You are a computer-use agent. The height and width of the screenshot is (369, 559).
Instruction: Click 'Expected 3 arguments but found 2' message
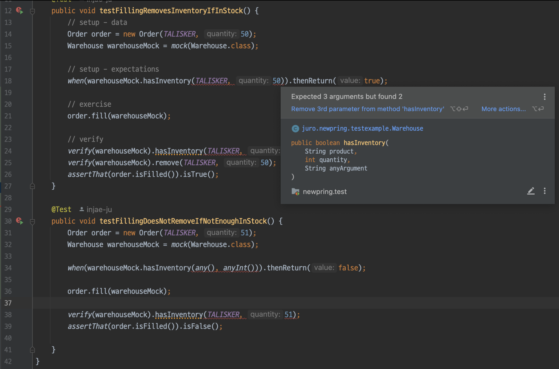347,96
